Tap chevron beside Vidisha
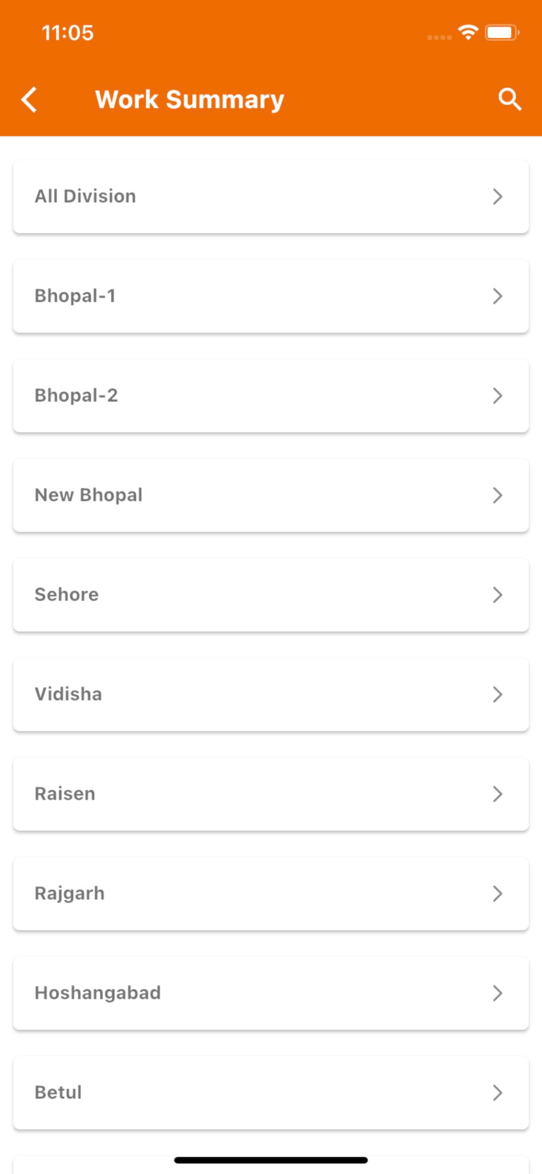The height and width of the screenshot is (1174, 542). 497,694
